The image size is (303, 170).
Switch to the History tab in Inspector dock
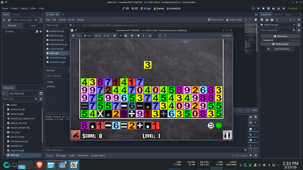(x=278, y=14)
